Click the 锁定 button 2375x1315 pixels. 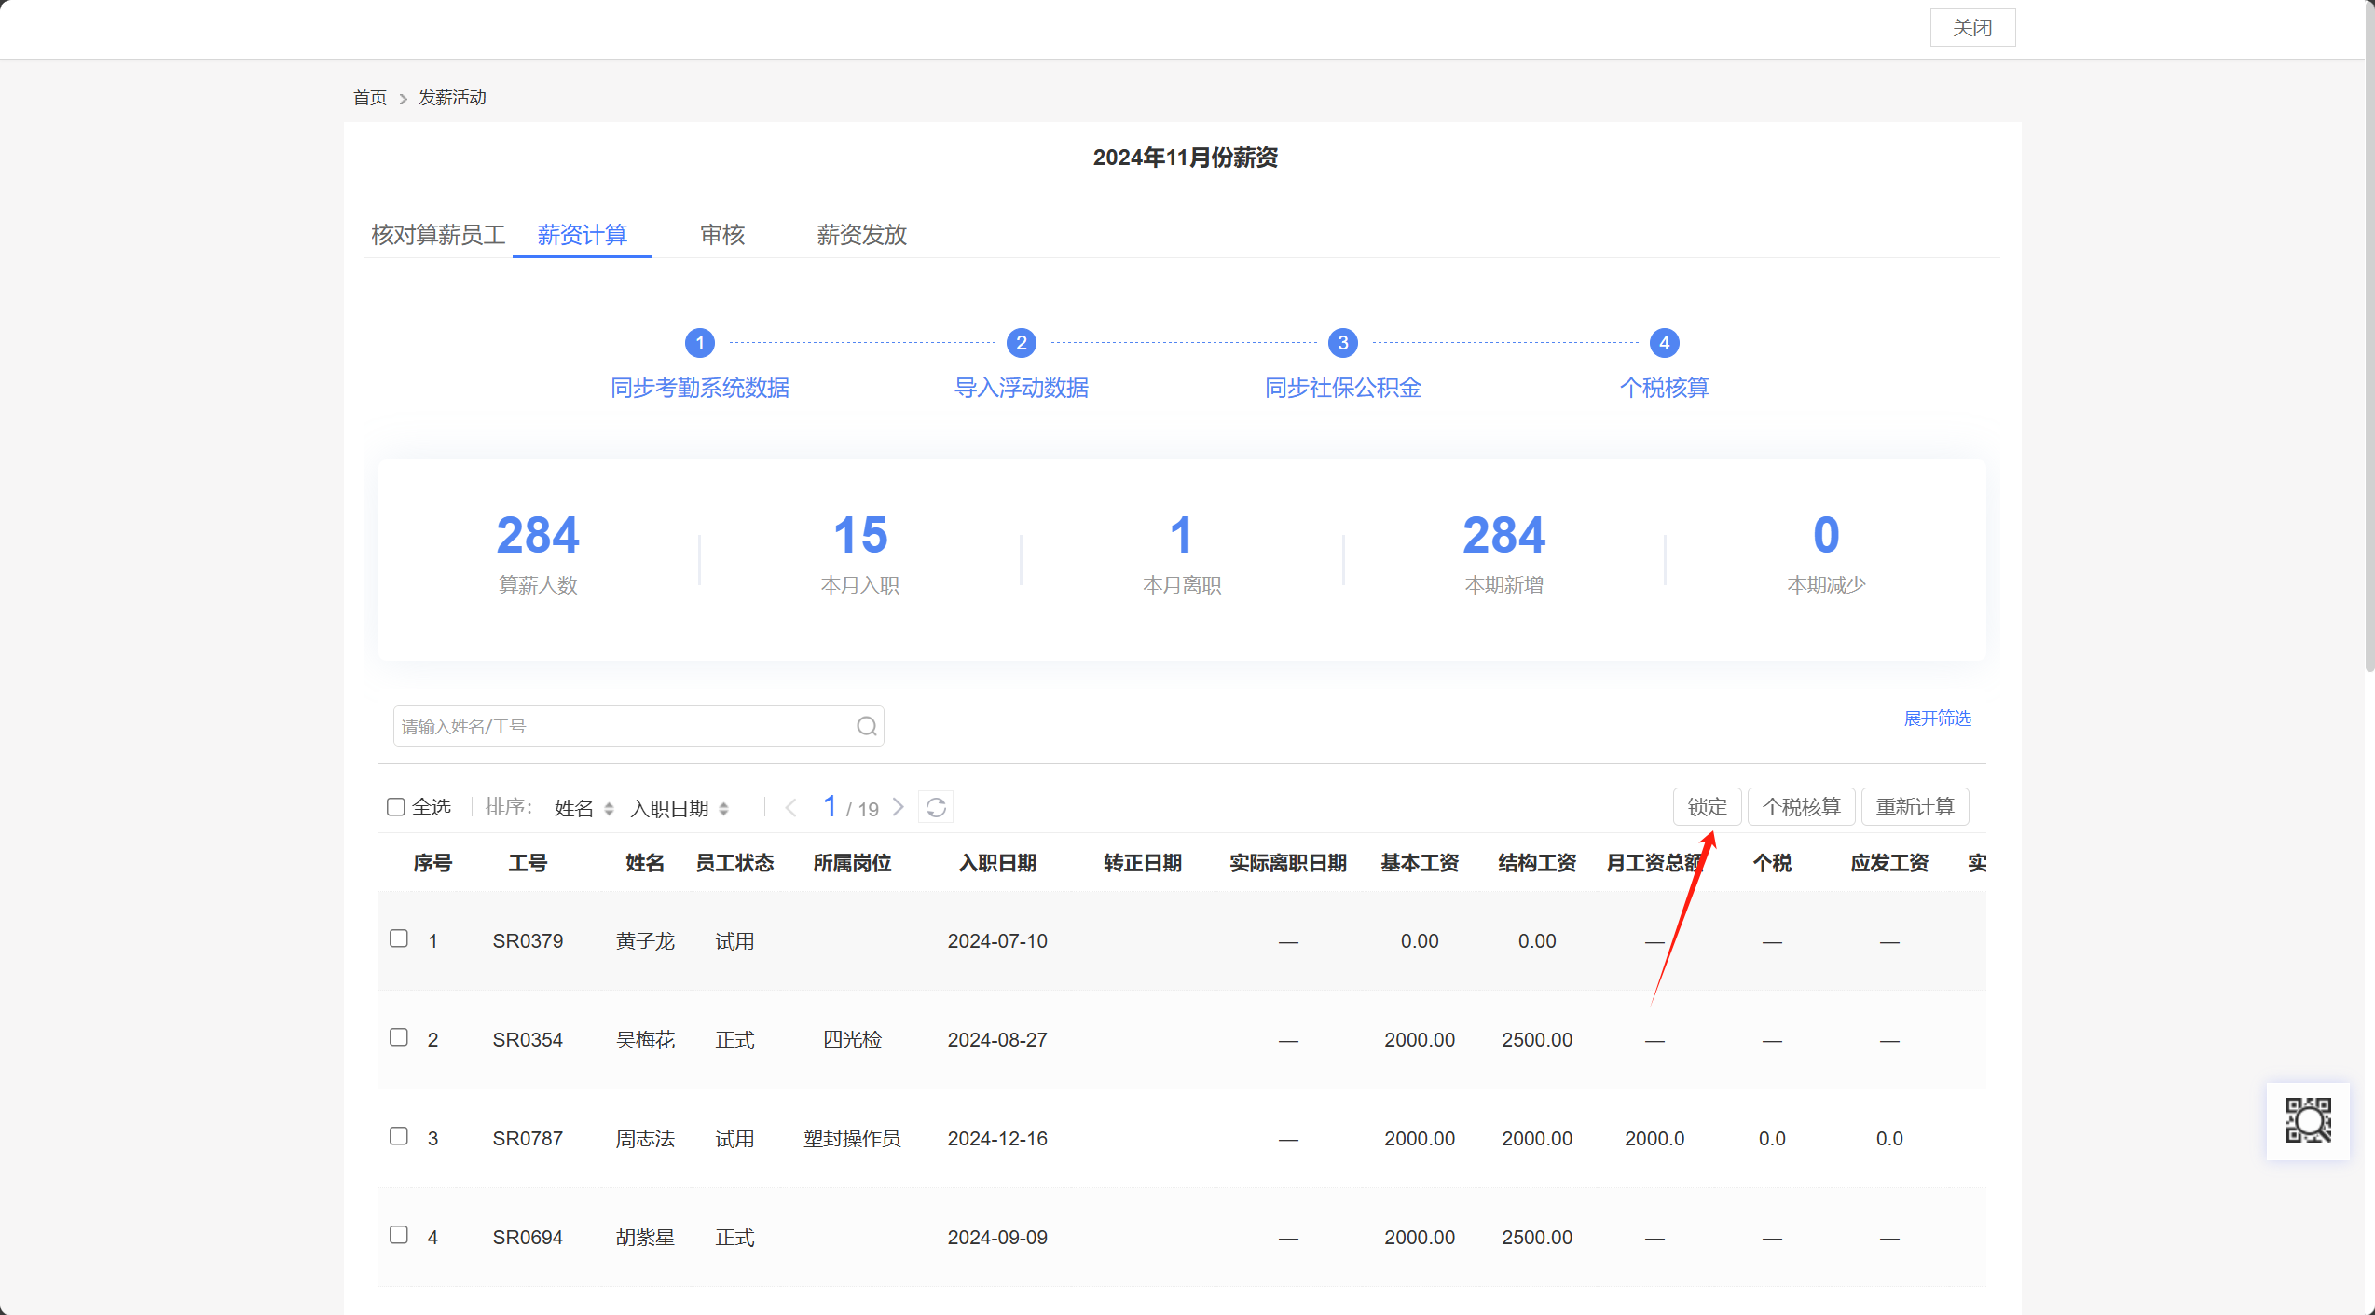(x=1707, y=807)
